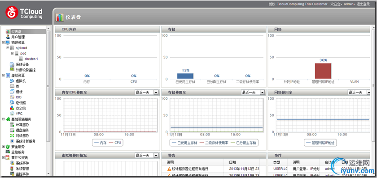Click the CPU/内存 panel header text
This screenshot has width=377, height=178.
[69, 30]
